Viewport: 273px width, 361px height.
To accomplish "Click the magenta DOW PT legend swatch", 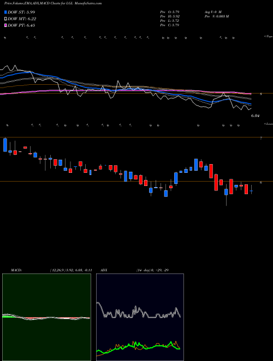I will 5,25.
